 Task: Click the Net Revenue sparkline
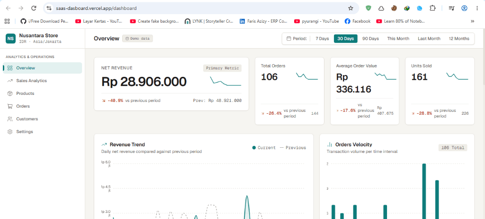[226, 81]
